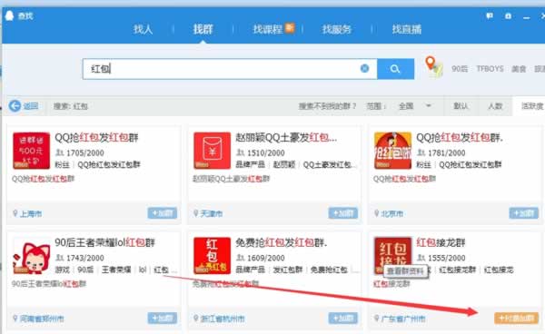Join the 北京市 group with +加群
The image size is (545, 334).
tap(524, 213)
